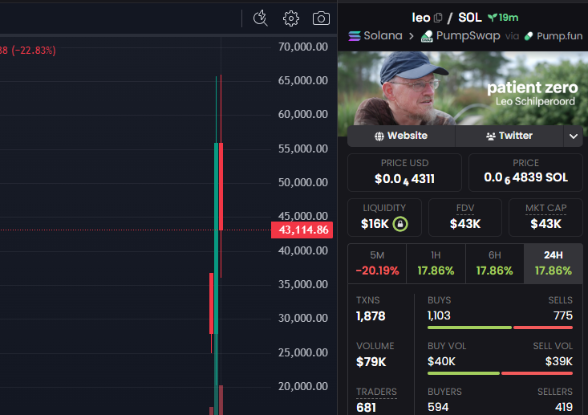Click the BUY VOL value $40K
The image size is (588, 415).
(441, 362)
